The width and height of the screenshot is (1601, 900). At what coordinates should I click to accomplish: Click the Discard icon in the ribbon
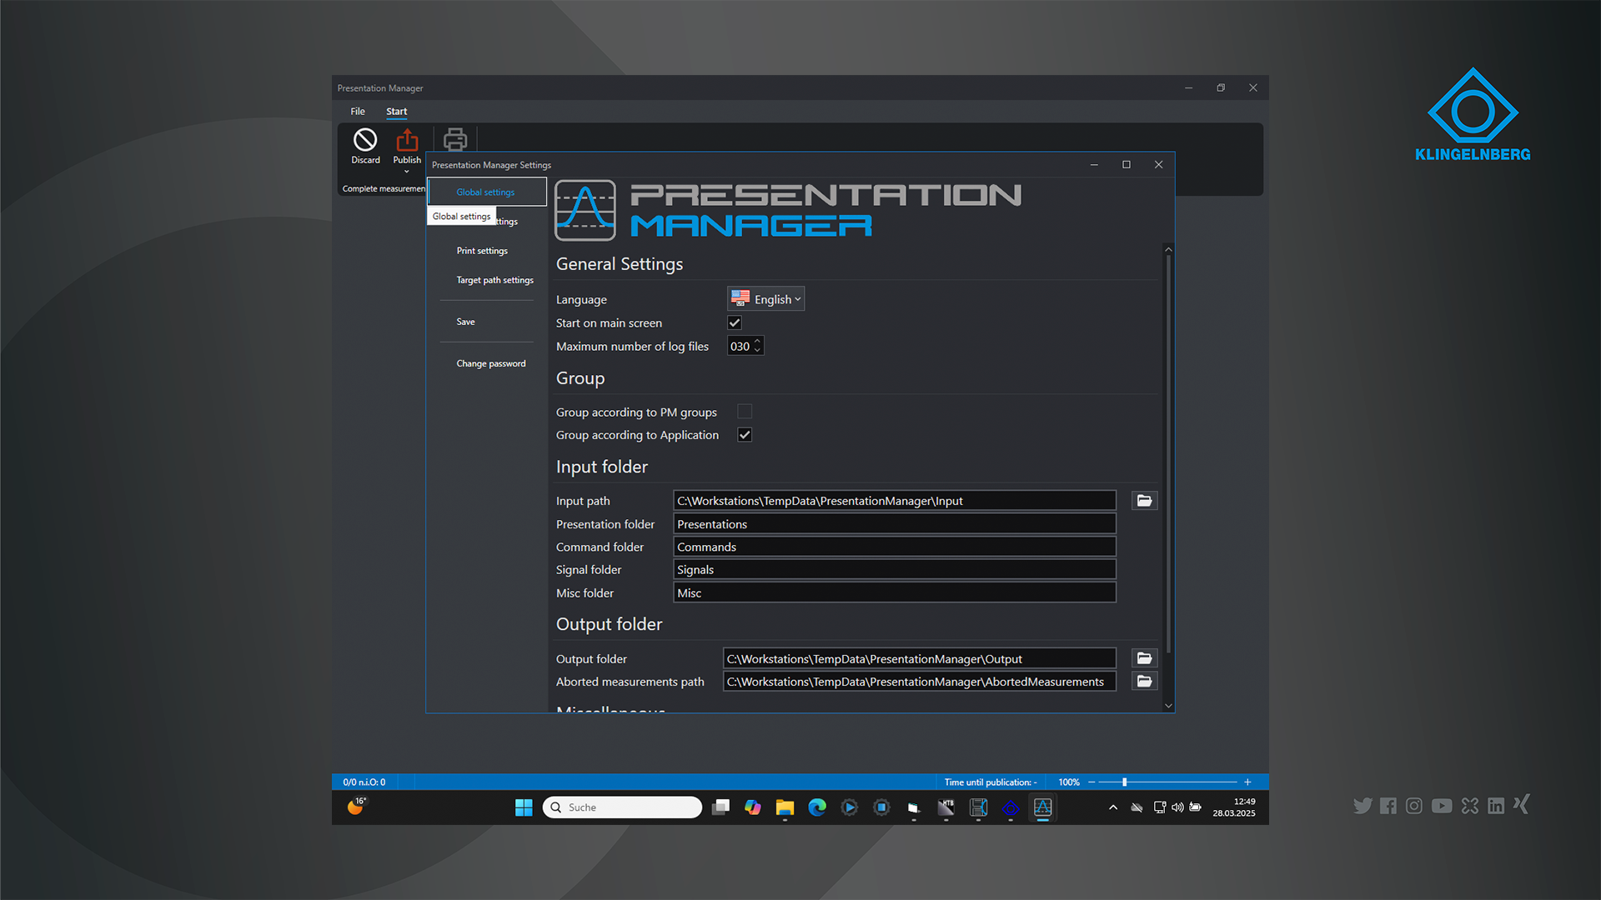365,140
